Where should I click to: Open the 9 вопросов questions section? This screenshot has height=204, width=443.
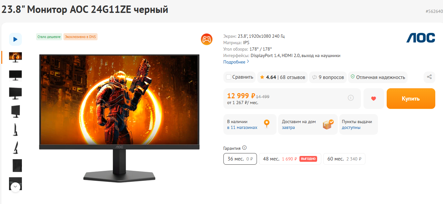(331, 77)
